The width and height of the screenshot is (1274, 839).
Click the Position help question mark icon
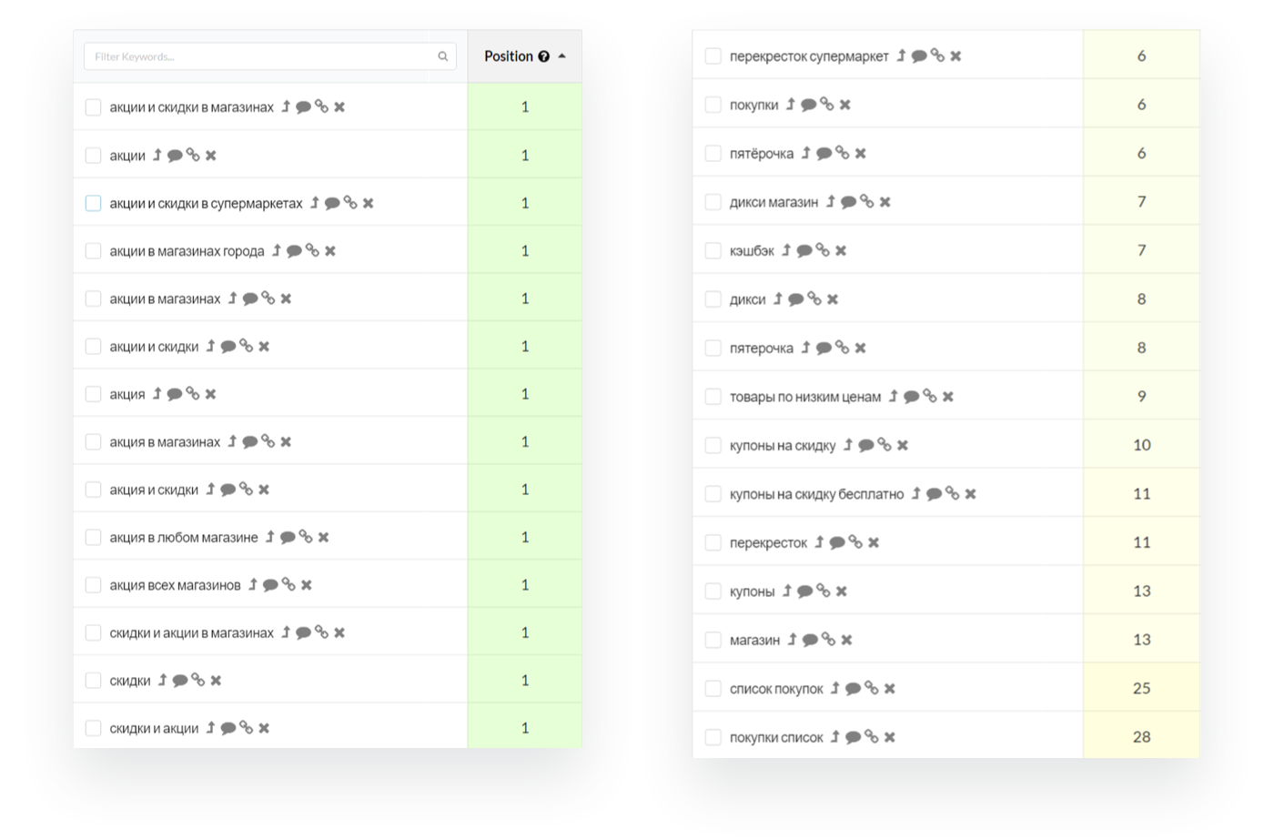click(x=543, y=56)
